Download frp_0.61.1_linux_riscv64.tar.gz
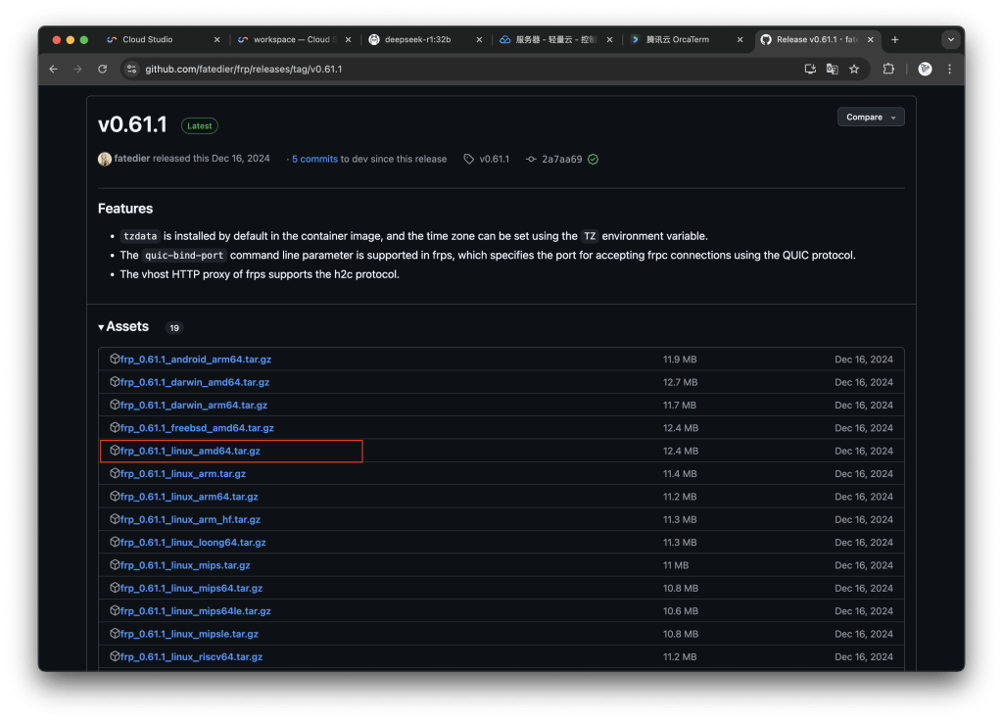The image size is (1003, 722). 191,656
